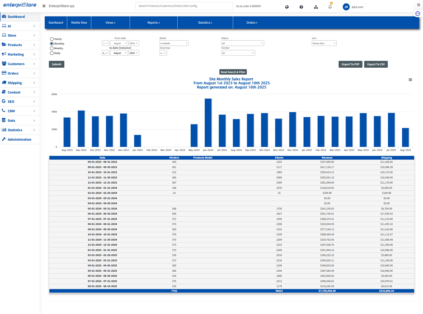The height and width of the screenshot is (314, 423).
Task: Open the sitemap icon in header
Action: tap(316, 7)
